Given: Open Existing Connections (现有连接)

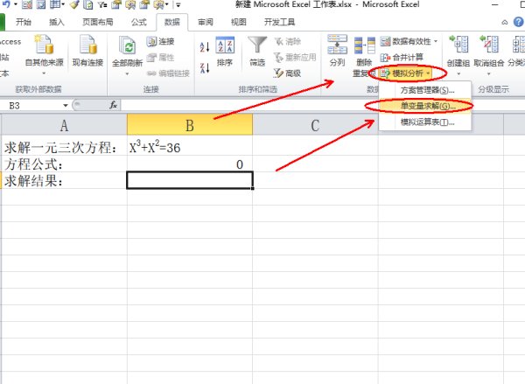Looking at the screenshot, I should click(x=87, y=51).
